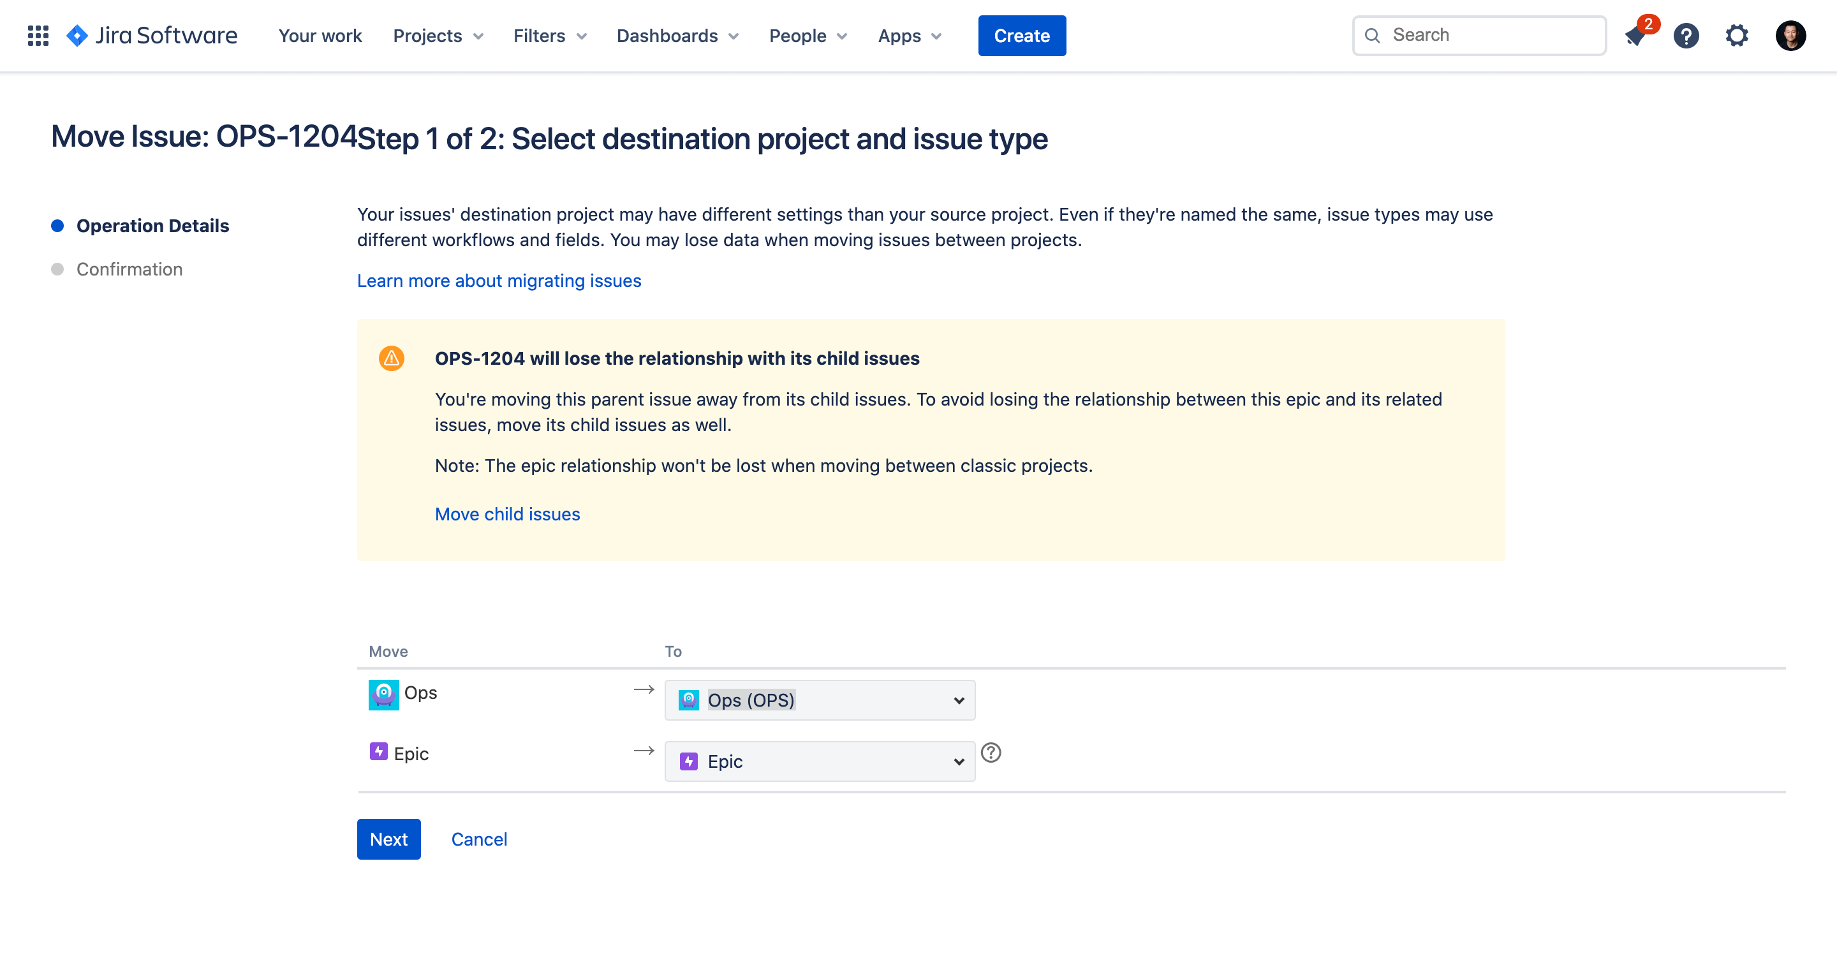Screen dimensions: 1837x977
Task: Follow the Move child issues link
Action: (x=507, y=514)
